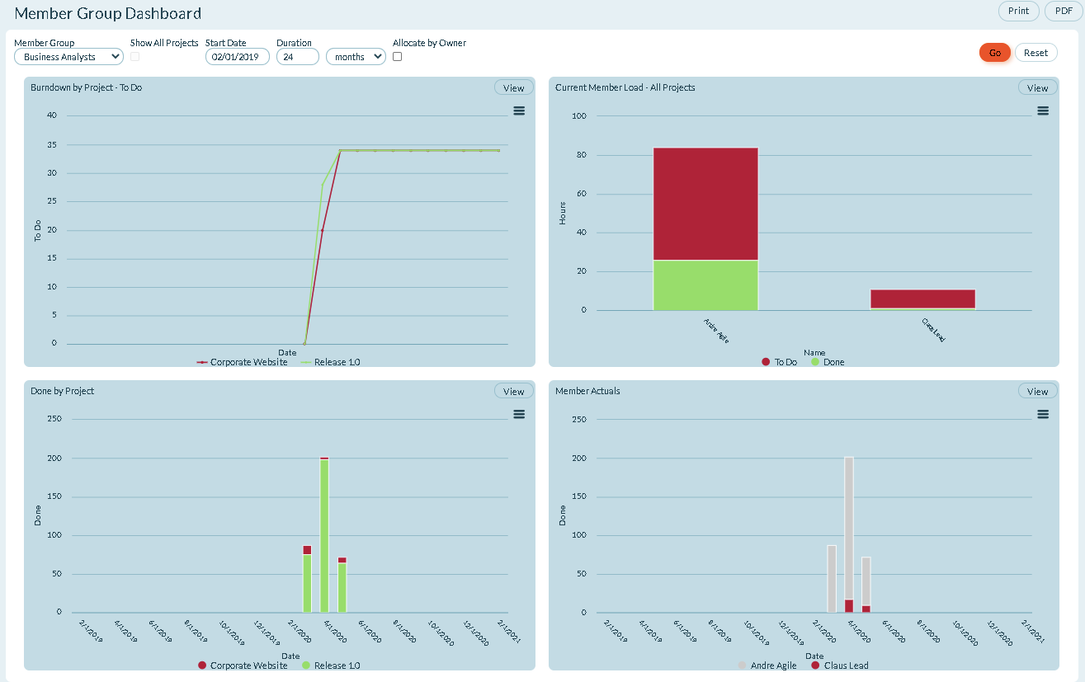
Task: Enable the Allocate by Owner checkbox
Action: pos(397,57)
